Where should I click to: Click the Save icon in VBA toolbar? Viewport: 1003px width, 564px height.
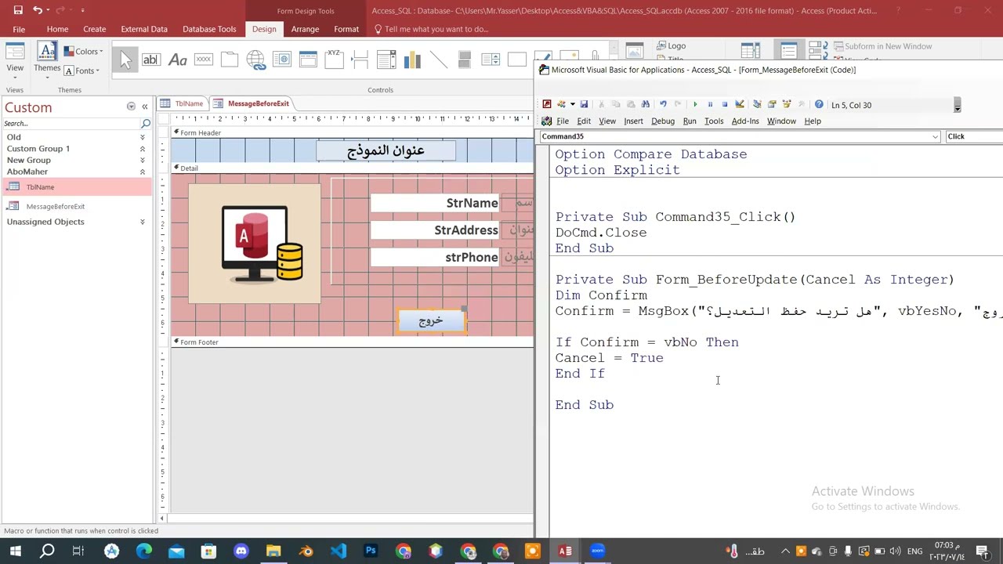tap(584, 104)
